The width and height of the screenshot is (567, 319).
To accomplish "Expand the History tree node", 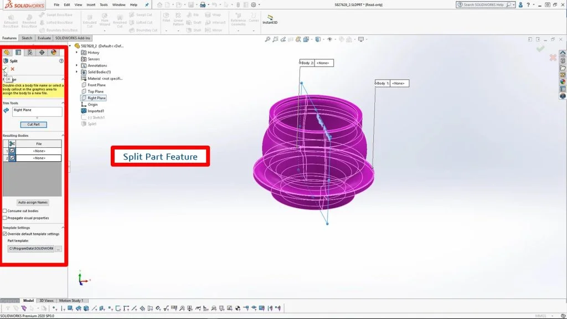I will [77, 53].
